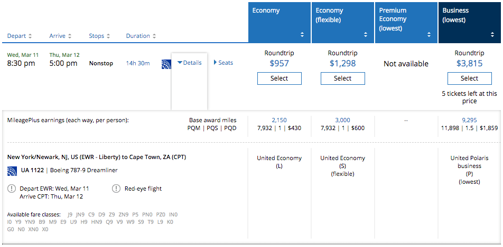The height and width of the screenshot is (247, 503).
Task: Open the 14h 30m duration link
Action: (137, 64)
